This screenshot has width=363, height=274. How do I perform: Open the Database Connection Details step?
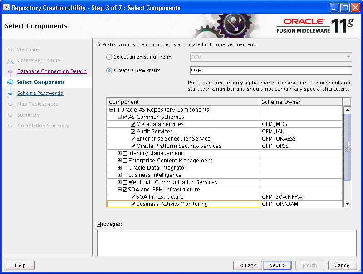click(x=52, y=71)
